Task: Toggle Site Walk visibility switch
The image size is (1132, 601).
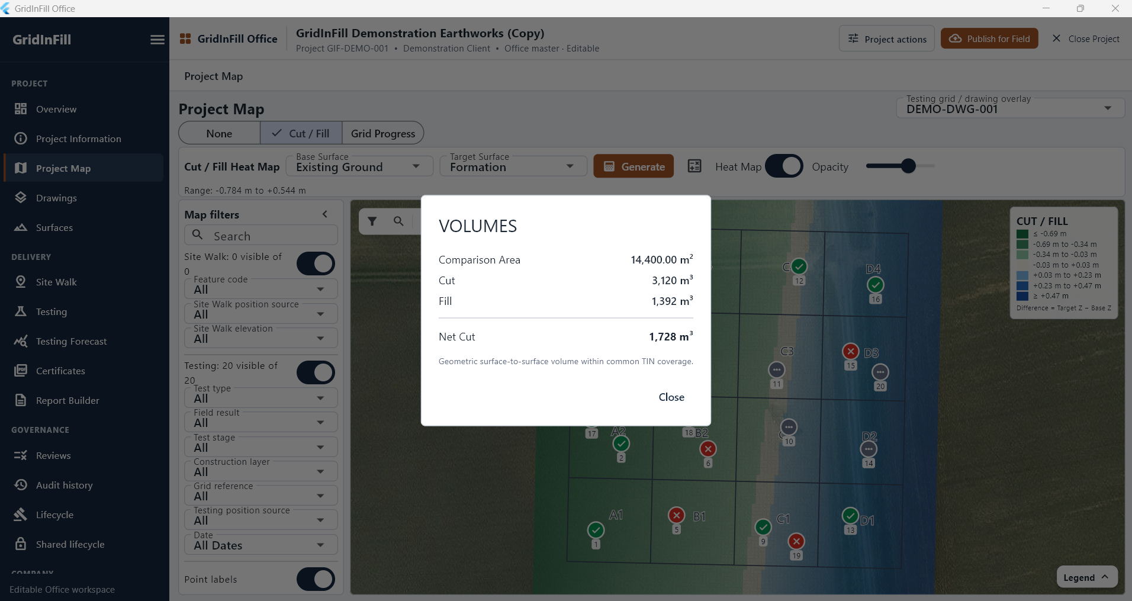Action: (x=316, y=263)
